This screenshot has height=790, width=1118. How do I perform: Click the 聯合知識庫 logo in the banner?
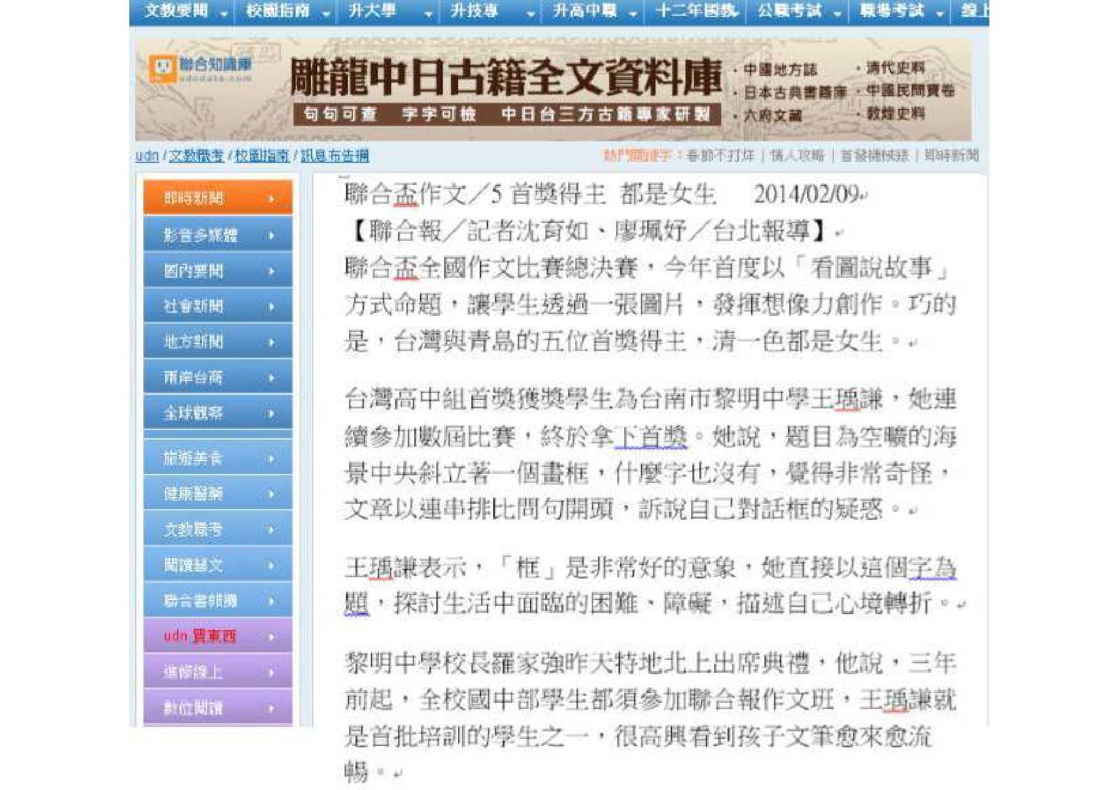tap(200, 68)
